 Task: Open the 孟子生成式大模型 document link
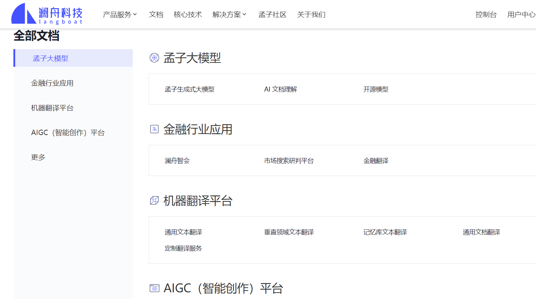coord(189,89)
